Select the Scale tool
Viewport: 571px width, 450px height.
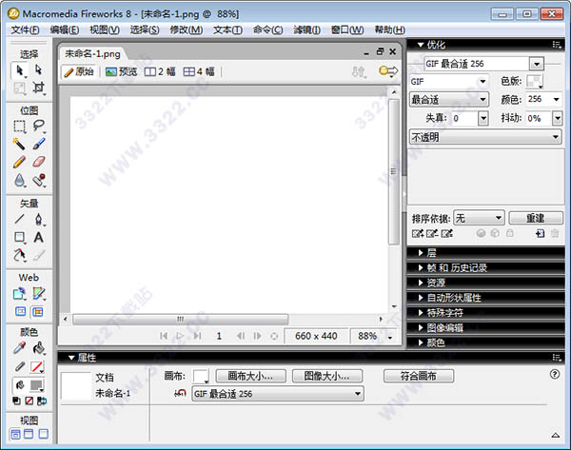click(x=20, y=88)
